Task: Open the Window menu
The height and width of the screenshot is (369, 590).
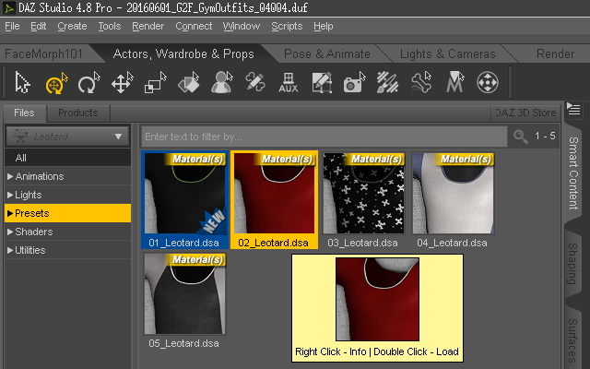Action: point(242,27)
